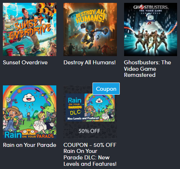Open the Ghostbusters Remastered cover art
This screenshot has height=169, width=180.
[x=151, y=29]
